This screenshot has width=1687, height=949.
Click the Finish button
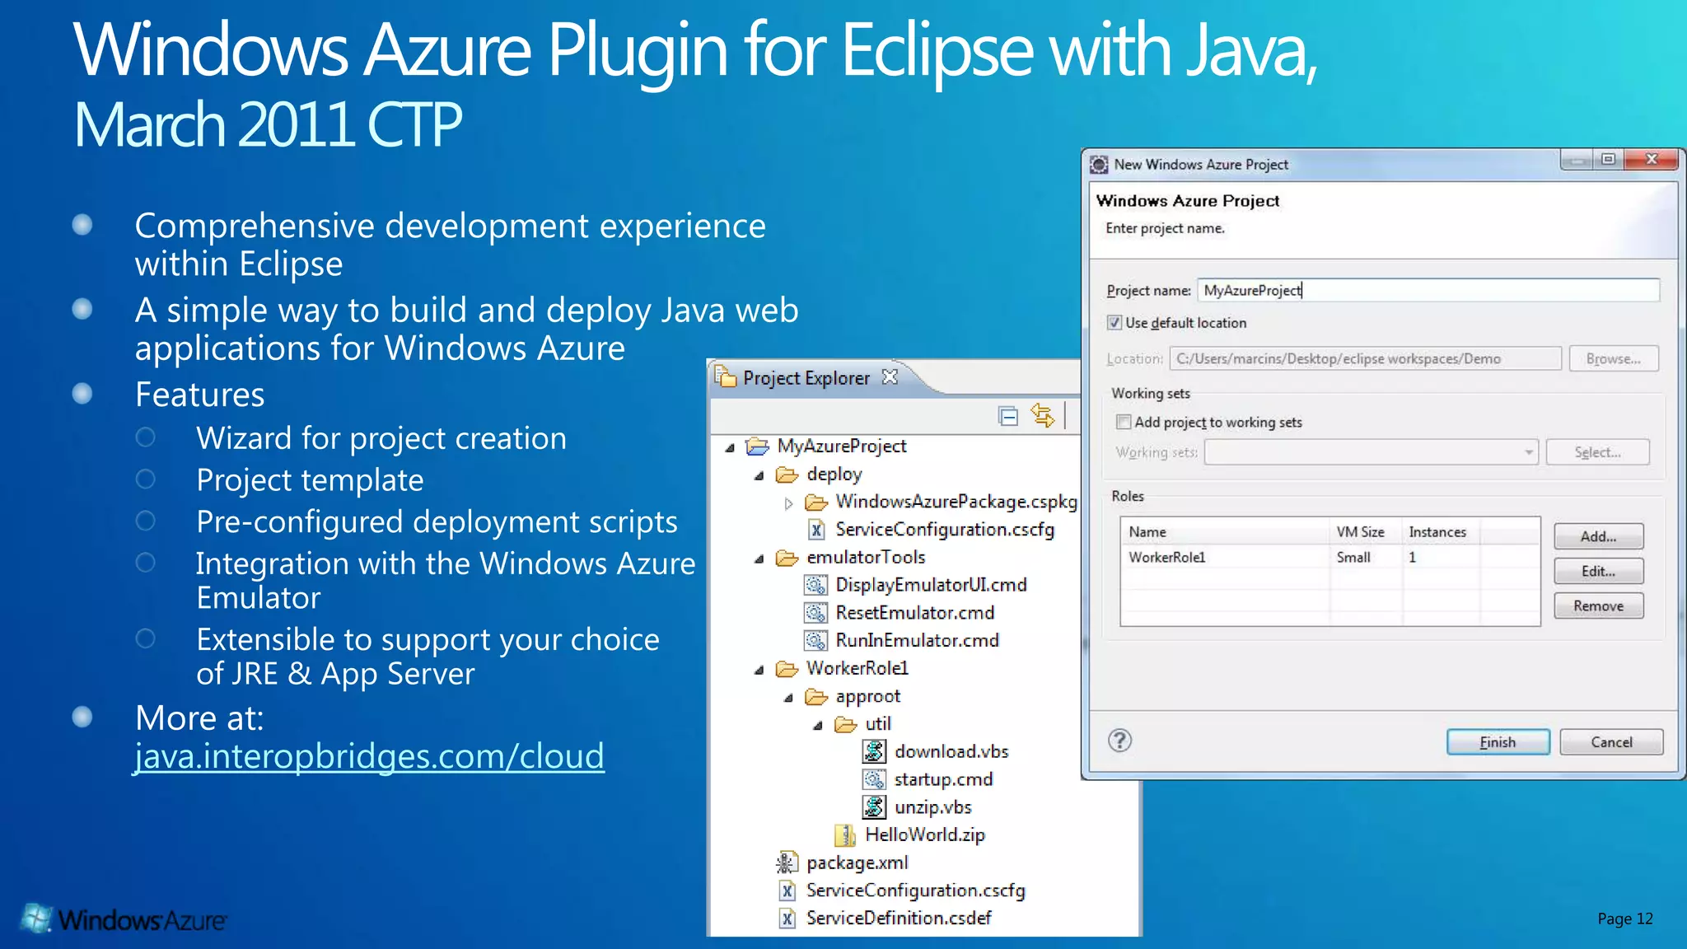(x=1497, y=742)
